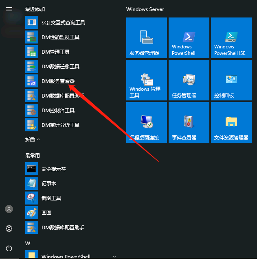Click the 画图 text label

(46, 213)
